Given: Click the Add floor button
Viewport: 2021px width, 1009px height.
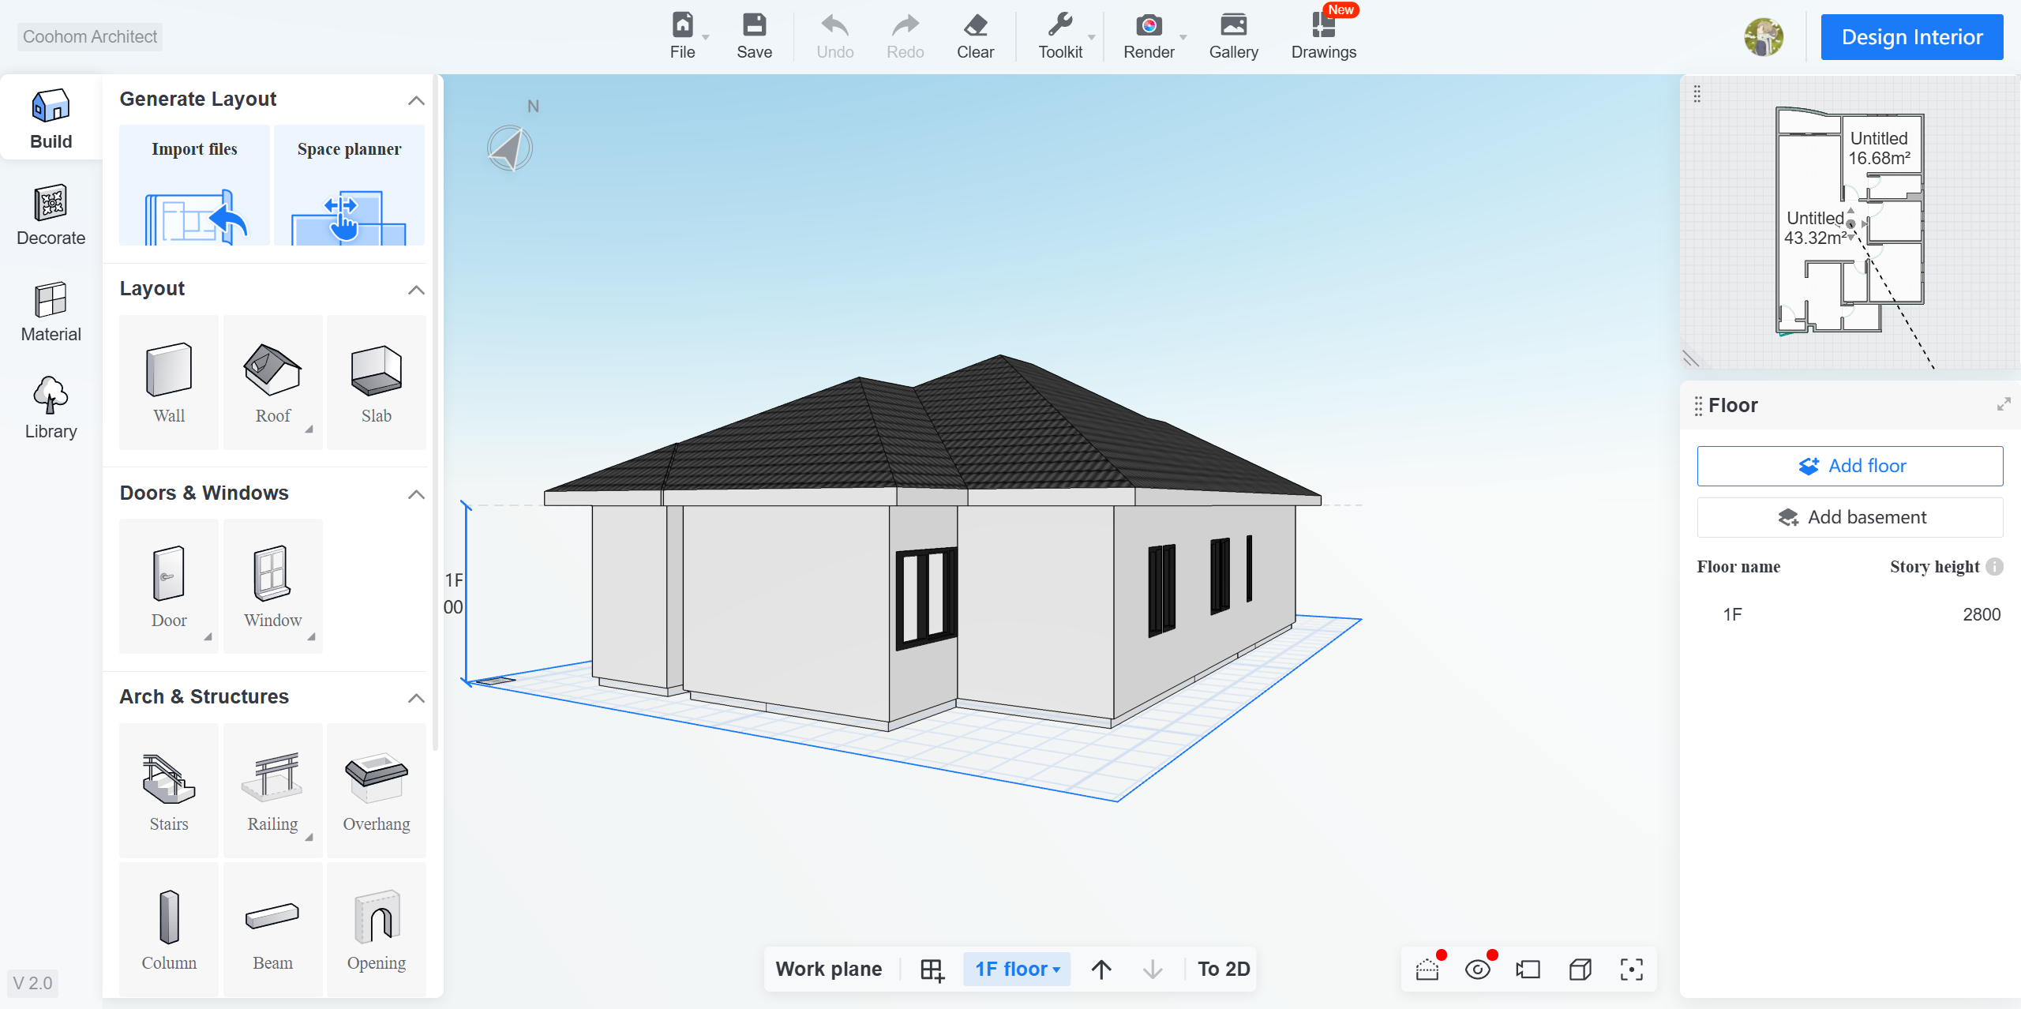Looking at the screenshot, I should click(x=1850, y=466).
